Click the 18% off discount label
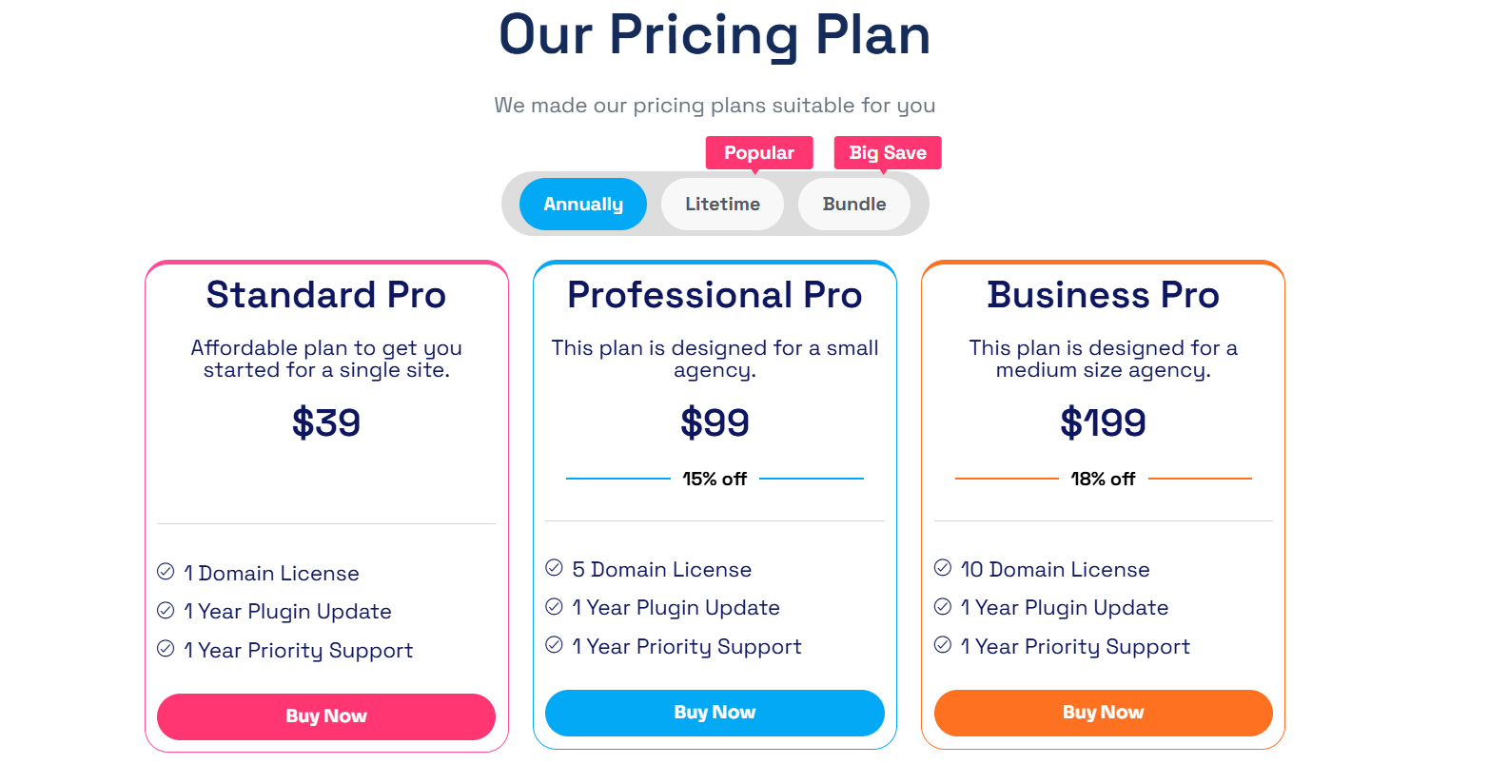This screenshot has width=1508, height=784. (x=1103, y=479)
